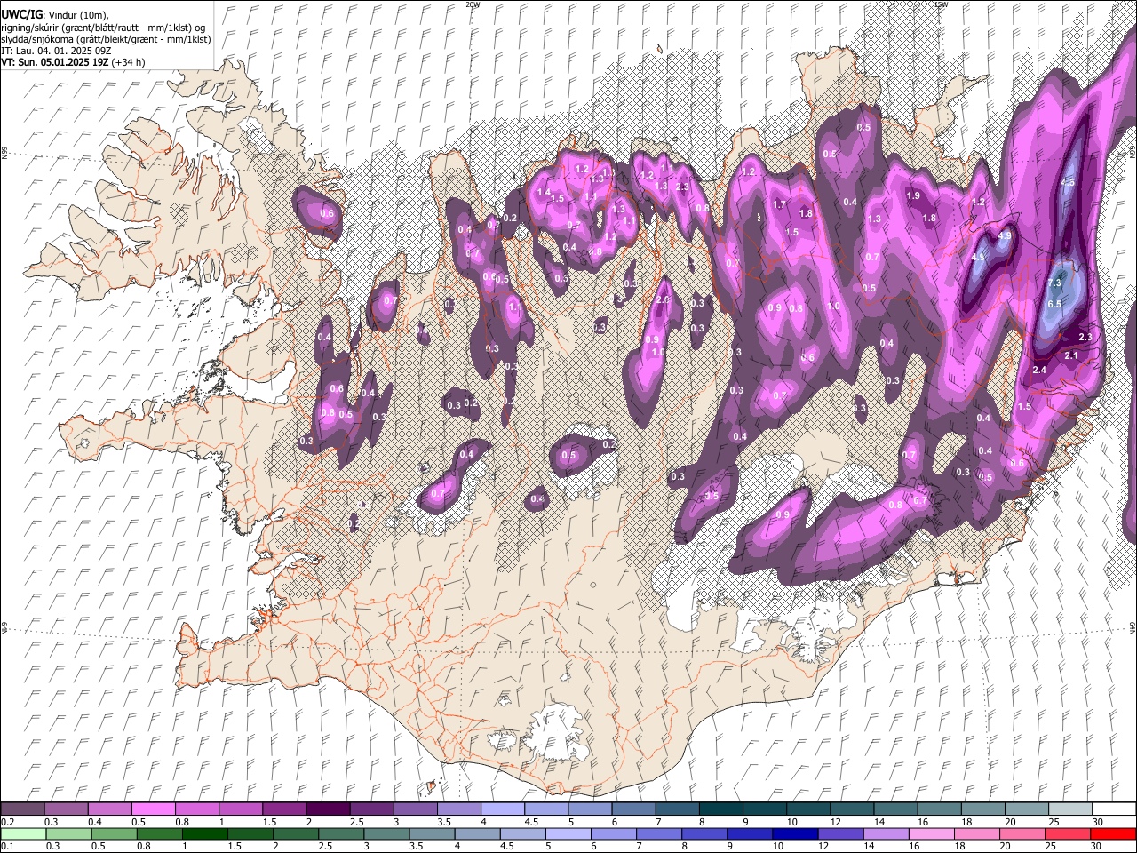Click the 2.1 value in the east
The image size is (1137, 853).
[1070, 355]
